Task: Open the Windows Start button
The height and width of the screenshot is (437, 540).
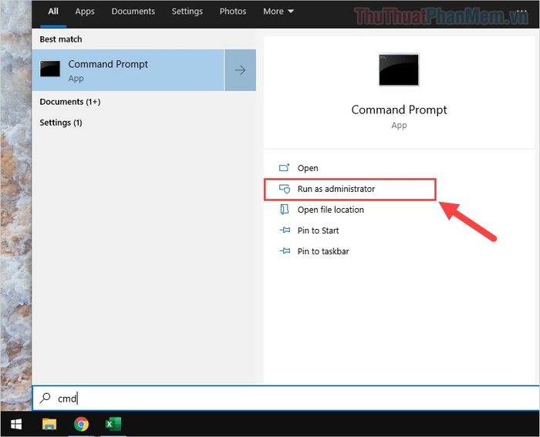Action: [16, 424]
